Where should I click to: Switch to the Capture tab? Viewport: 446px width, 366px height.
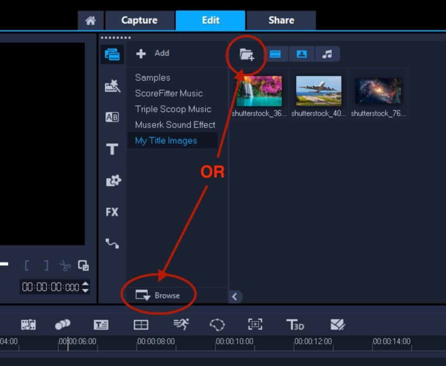tap(139, 20)
